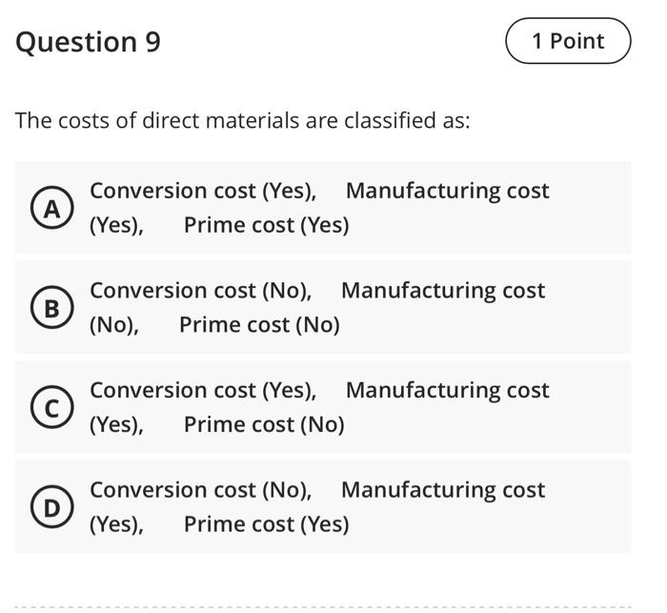
Task: Click "Conversion cost (No)" text in answer D
Action: (x=200, y=490)
